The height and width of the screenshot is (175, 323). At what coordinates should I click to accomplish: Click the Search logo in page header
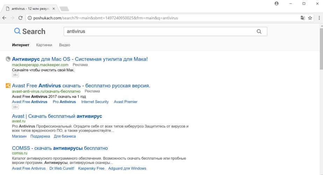click(30, 31)
